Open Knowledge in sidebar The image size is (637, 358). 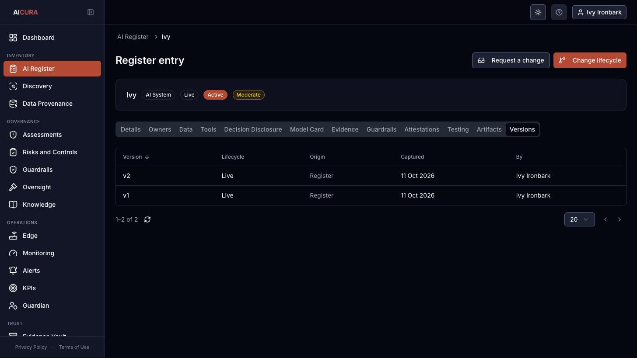coord(52,205)
